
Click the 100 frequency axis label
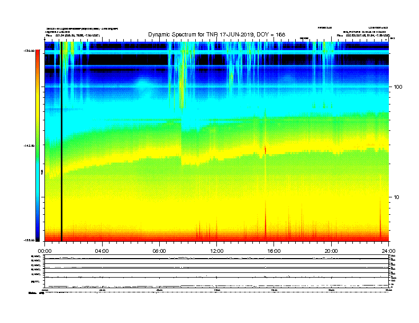(x=398, y=87)
